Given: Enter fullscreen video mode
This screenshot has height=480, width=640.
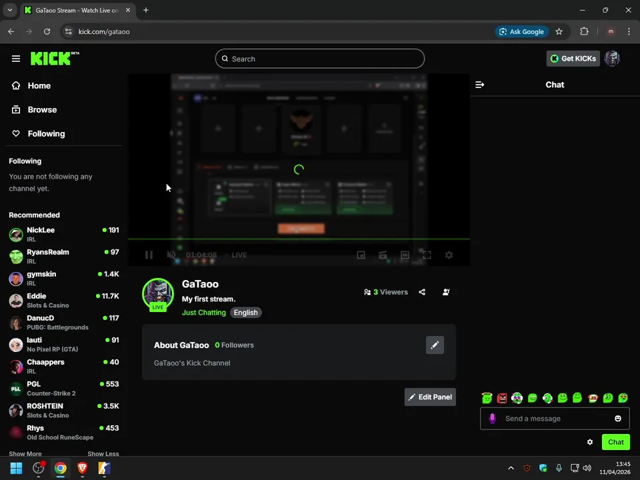Looking at the screenshot, I should 427,255.
